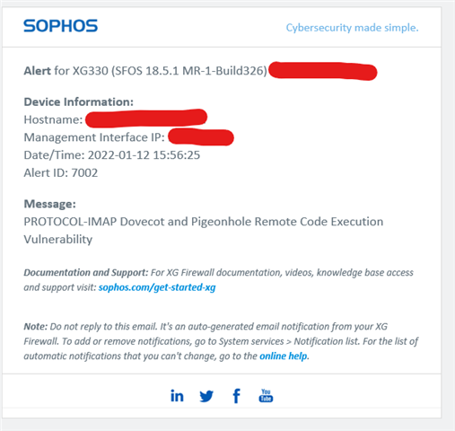Click the PROTOCOL-IMAP Dovecot vulnerability message text
The image size is (455, 431).
tap(204, 230)
